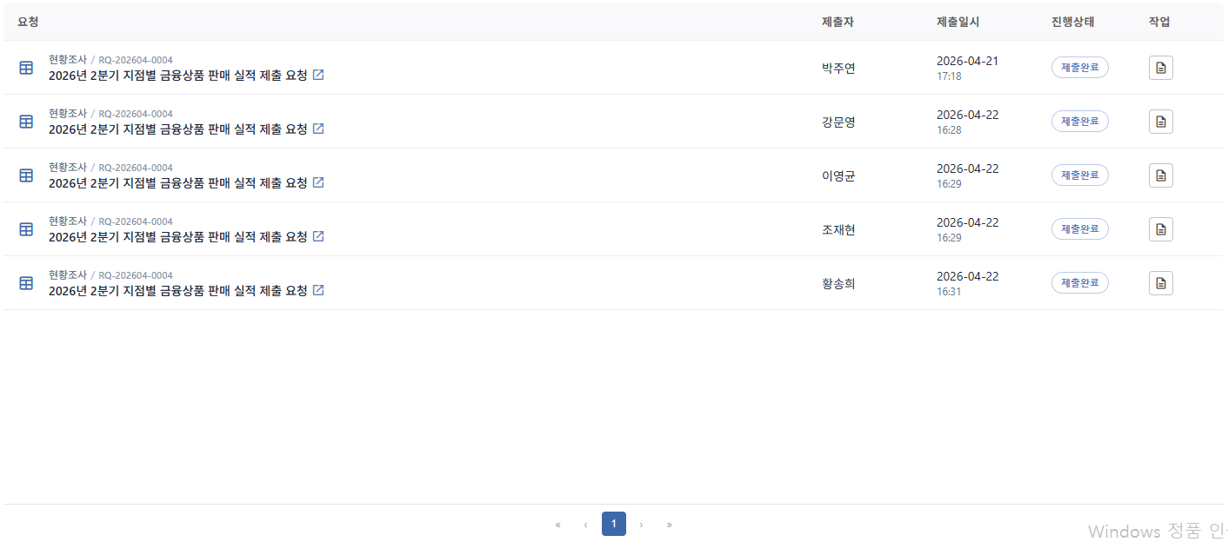Go to previous page with ‹ arrow
1228x542 pixels.
pos(585,524)
